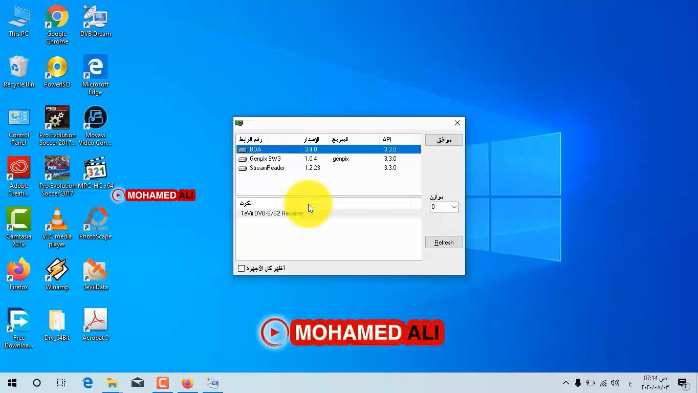Open Google Chrome desktop icon
This screenshot has height=393, width=698.
(x=57, y=25)
